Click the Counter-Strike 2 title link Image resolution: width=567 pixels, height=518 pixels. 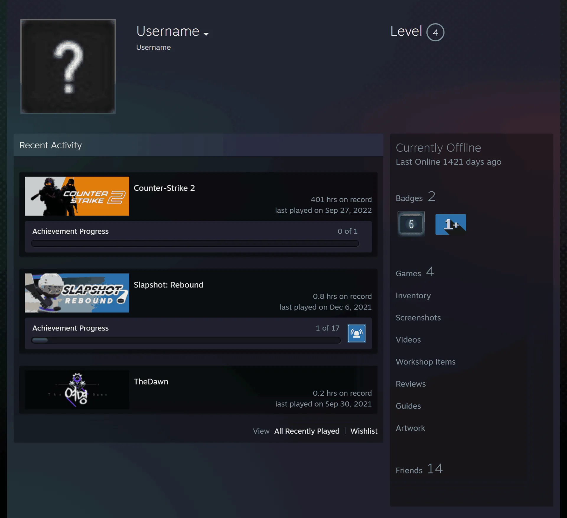click(x=164, y=188)
